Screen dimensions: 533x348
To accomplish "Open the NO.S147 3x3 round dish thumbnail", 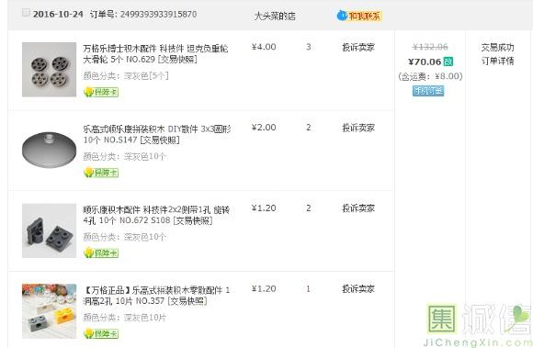I will point(50,150).
